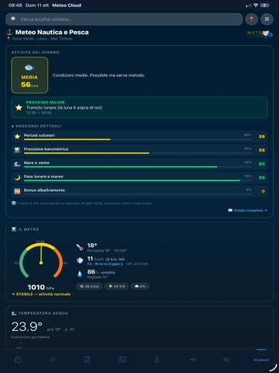Image resolution: width=279 pixels, height=373 pixels.
Task: Tap the sunset icon for Bonus alba/tramonto
Action: [17, 191]
